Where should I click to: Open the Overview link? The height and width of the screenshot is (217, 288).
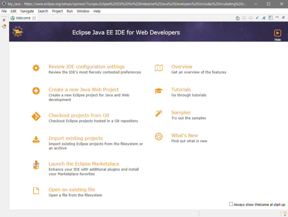coord(182,67)
